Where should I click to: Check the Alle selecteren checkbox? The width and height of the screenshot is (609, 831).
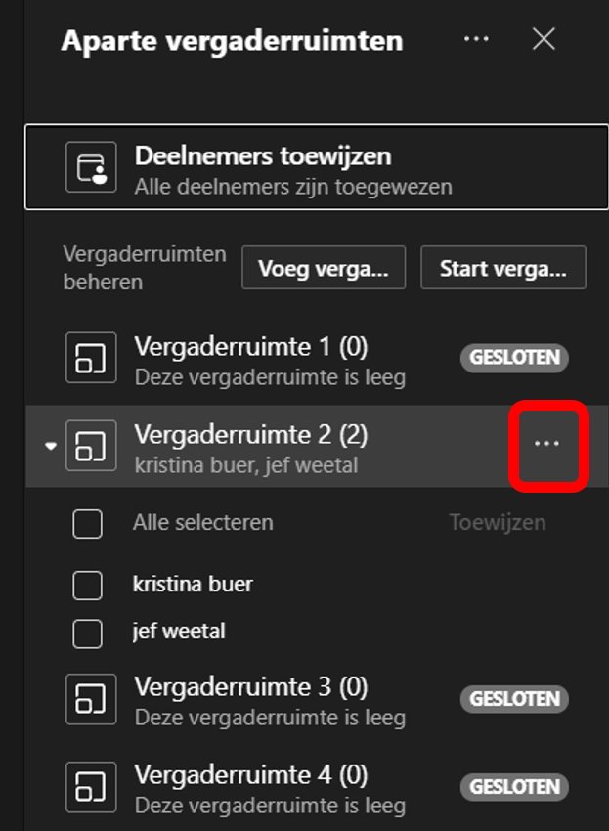point(87,524)
